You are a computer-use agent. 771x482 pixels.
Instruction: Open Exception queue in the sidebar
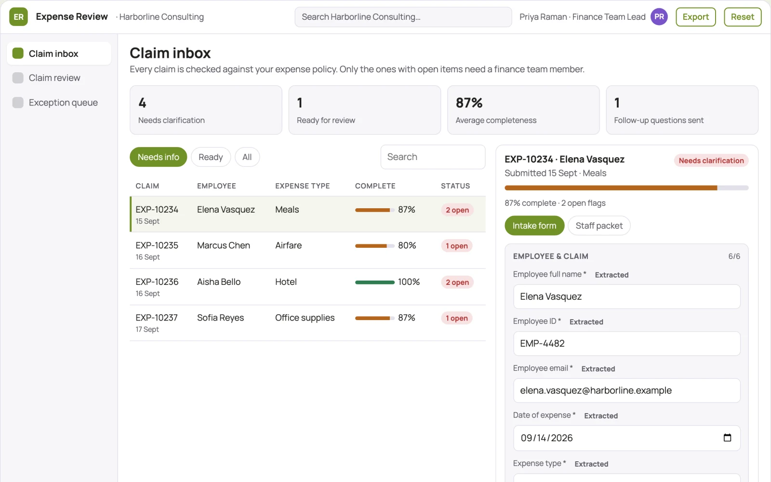tap(59, 102)
